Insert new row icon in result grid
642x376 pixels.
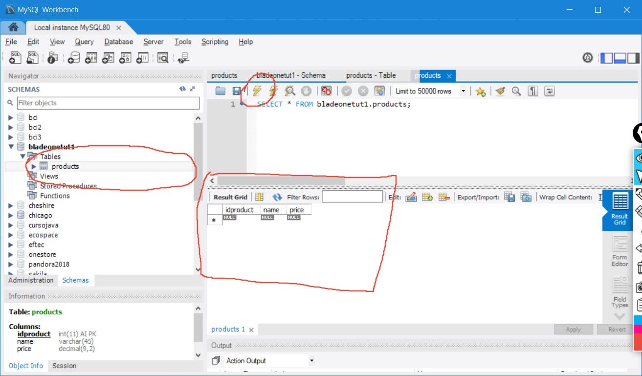point(427,197)
